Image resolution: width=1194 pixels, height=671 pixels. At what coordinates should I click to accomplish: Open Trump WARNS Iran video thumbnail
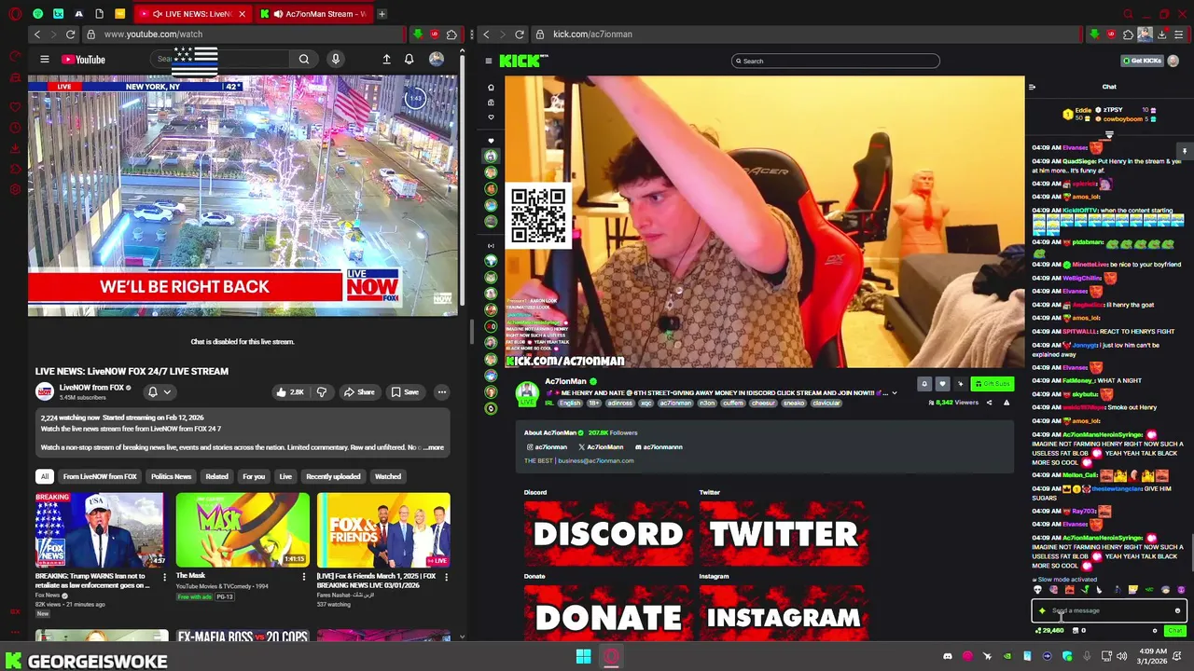pos(100,529)
